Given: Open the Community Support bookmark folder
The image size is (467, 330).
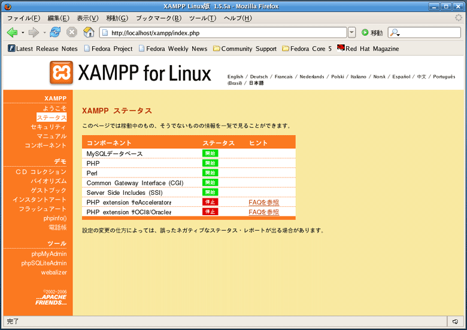Looking at the screenshot, I should [245, 48].
